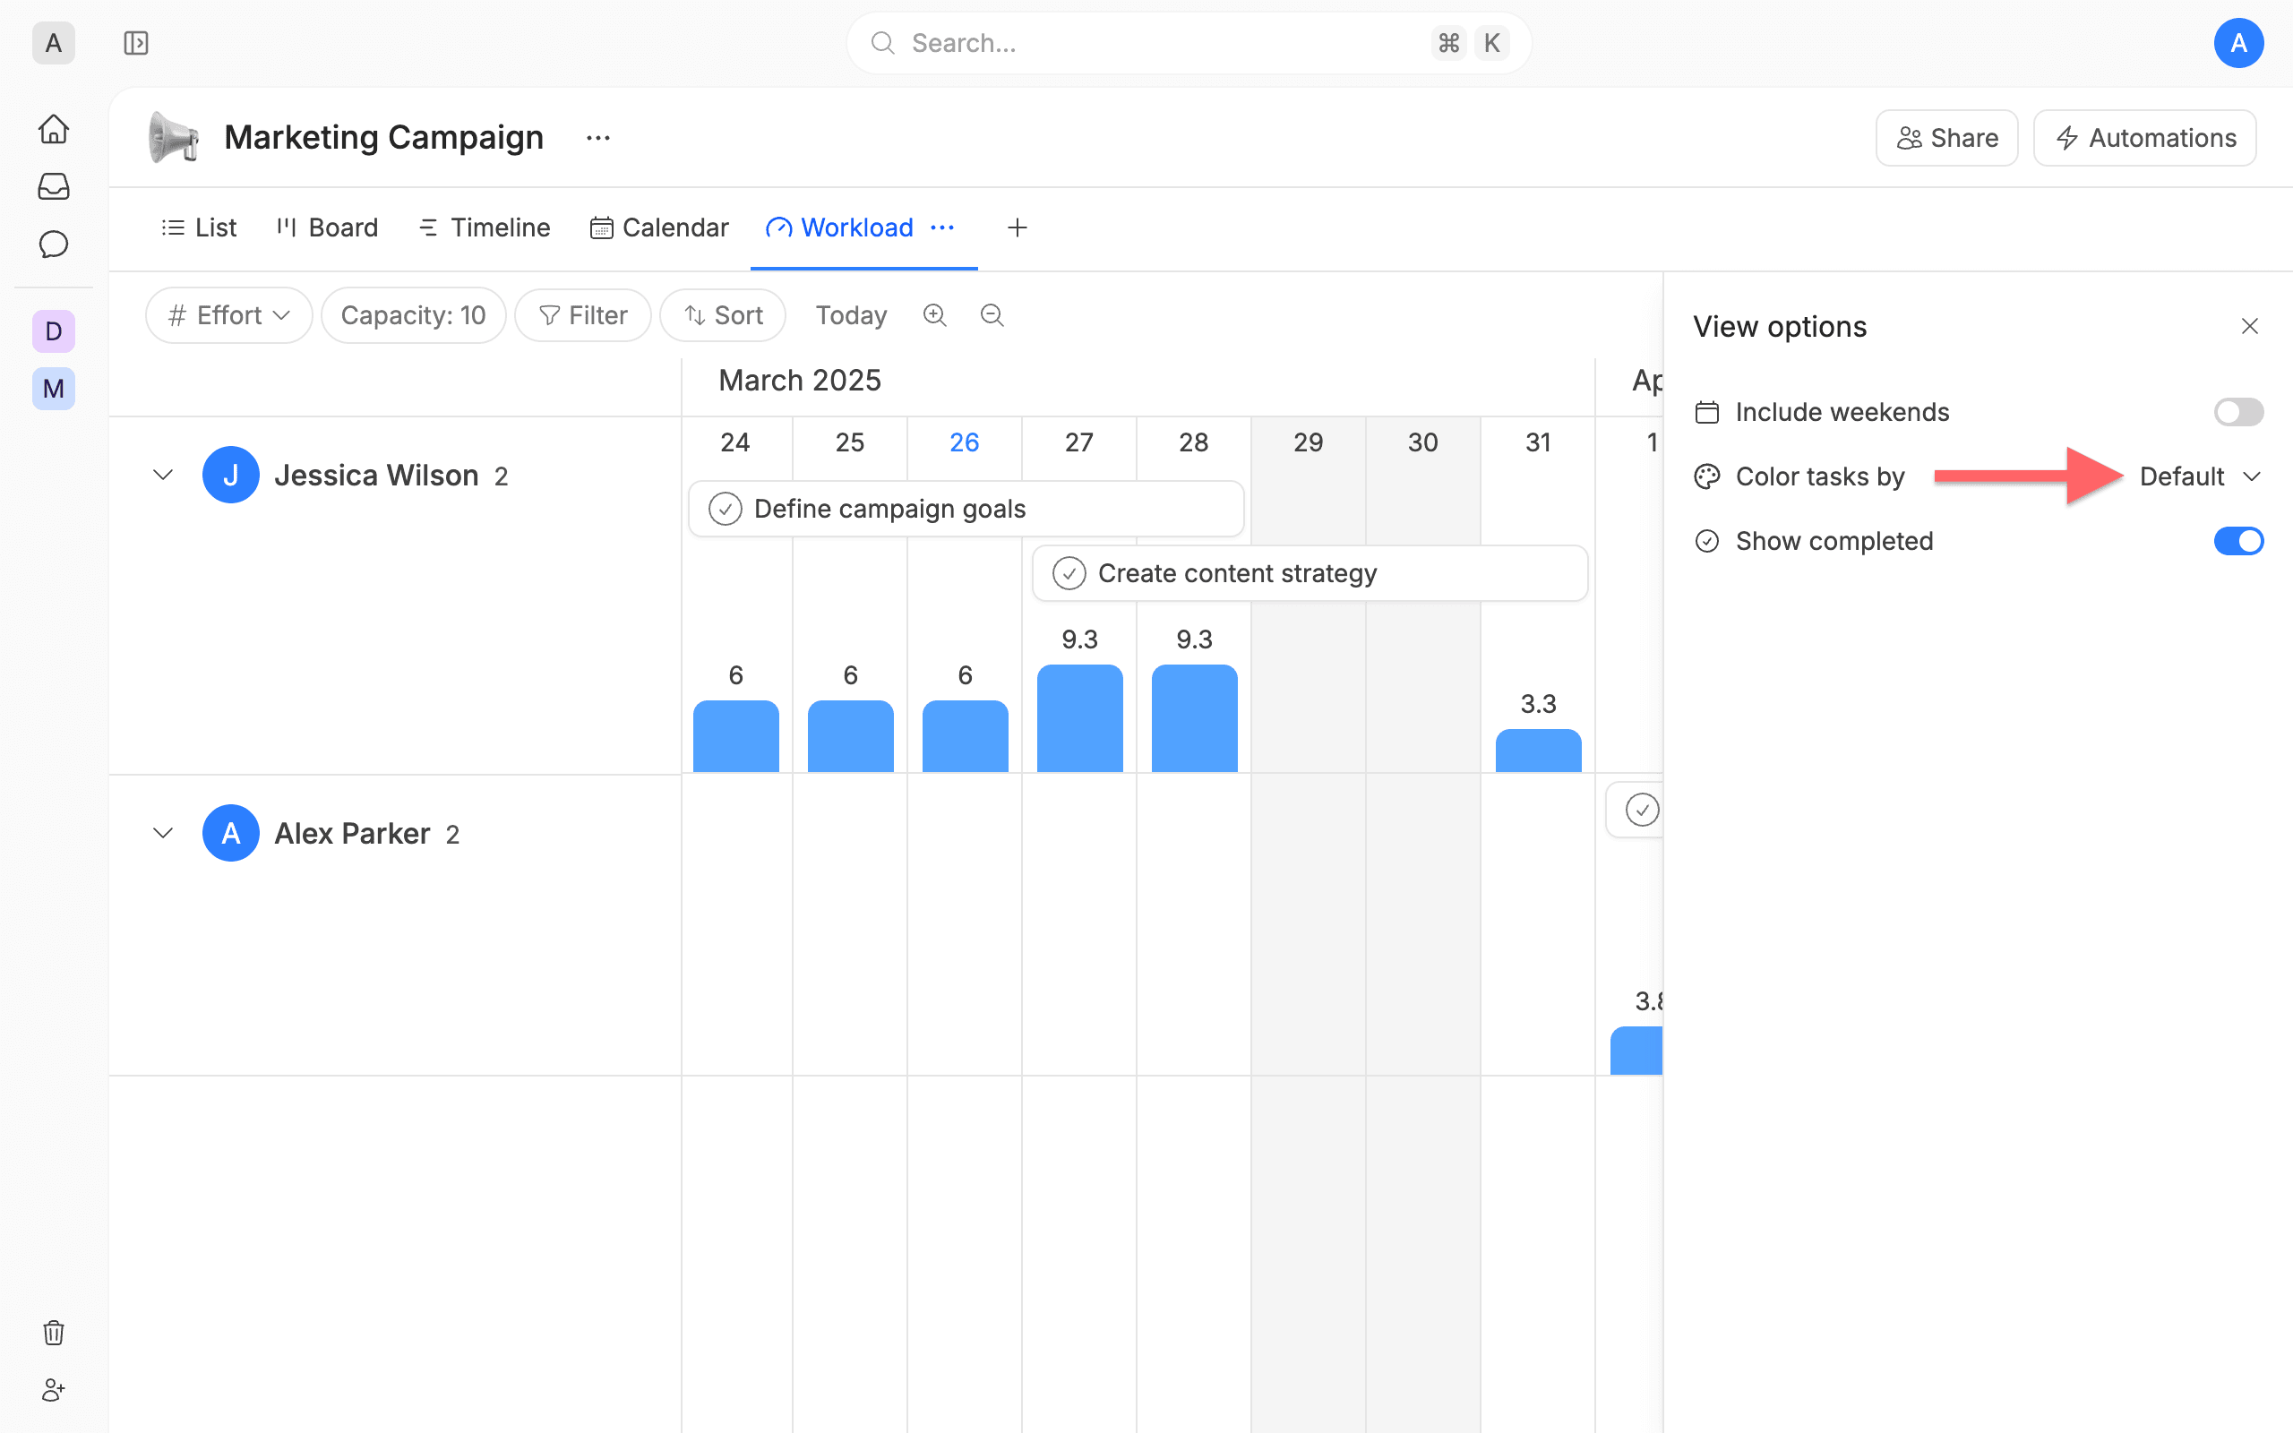Screen dimensions: 2293x1433
Task: Toggle Show completed switch
Action: point(2238,541)
